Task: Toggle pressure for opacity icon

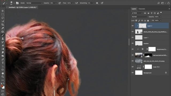Action: click(60, 3)
